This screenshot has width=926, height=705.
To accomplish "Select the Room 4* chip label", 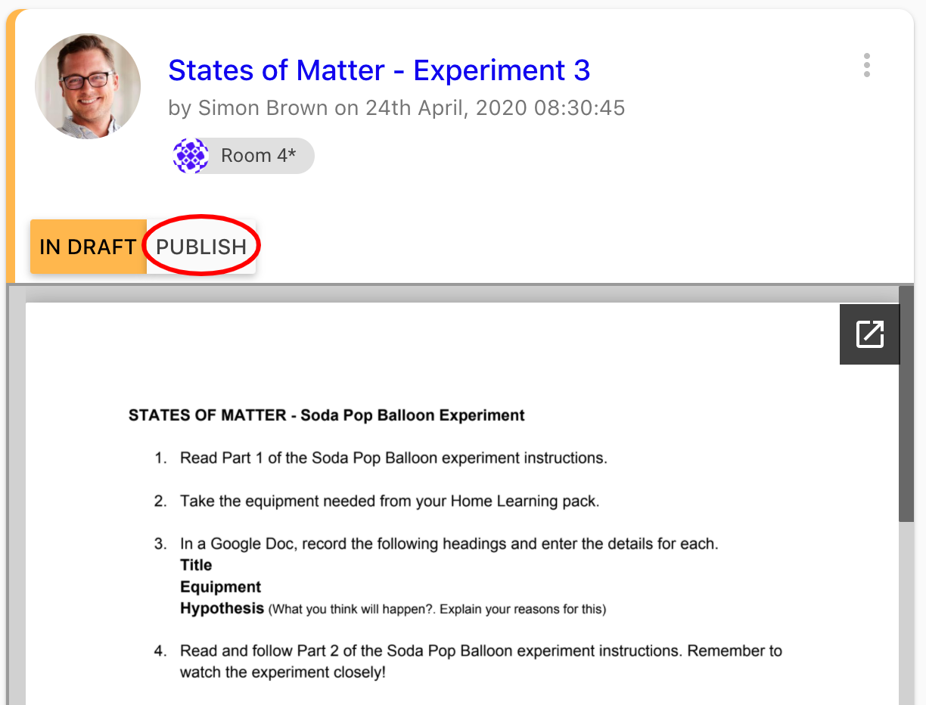I will 258,156.
